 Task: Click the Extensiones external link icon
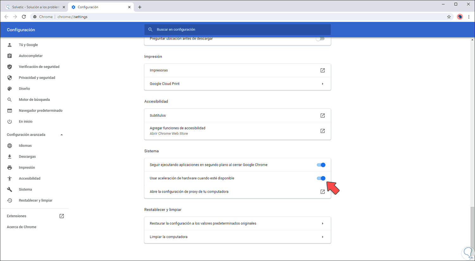tap(62, 216)
